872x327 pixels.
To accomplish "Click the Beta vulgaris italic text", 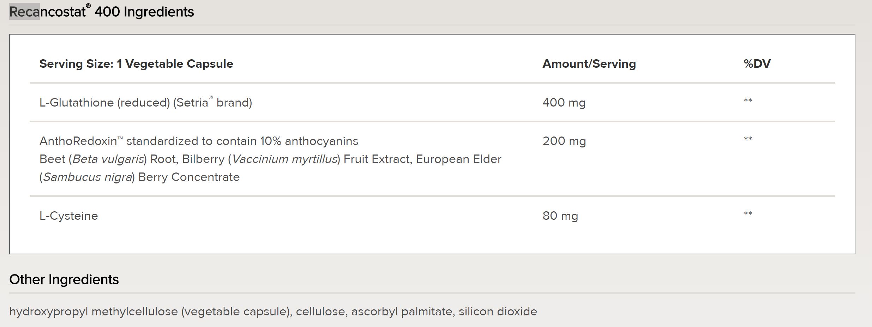I will (x=108, y=159).
